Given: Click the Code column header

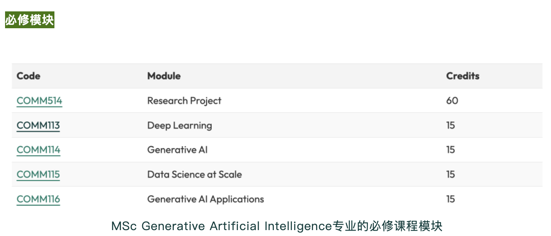Looking at the screenshot, I should coord(28,76).
